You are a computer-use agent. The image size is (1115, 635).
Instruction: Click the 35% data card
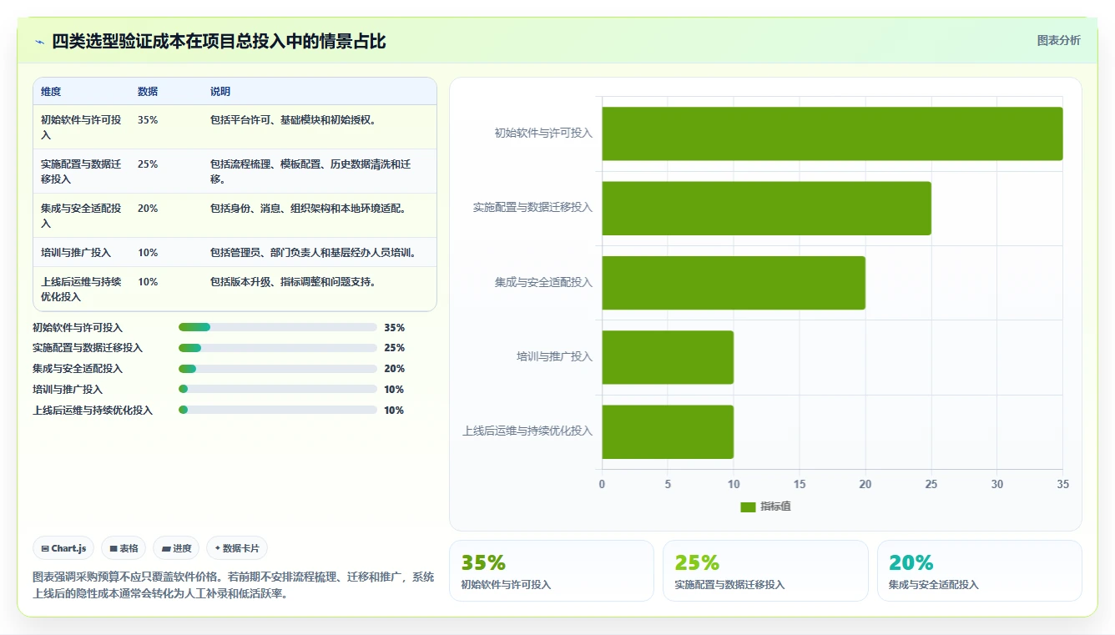[x=552, y=571]
